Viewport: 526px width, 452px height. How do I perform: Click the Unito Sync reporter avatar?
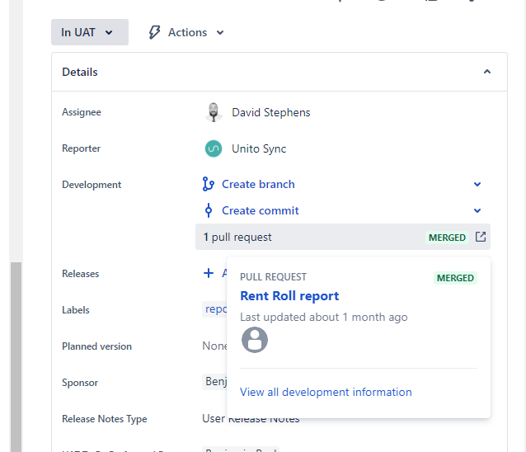(214, 148)
